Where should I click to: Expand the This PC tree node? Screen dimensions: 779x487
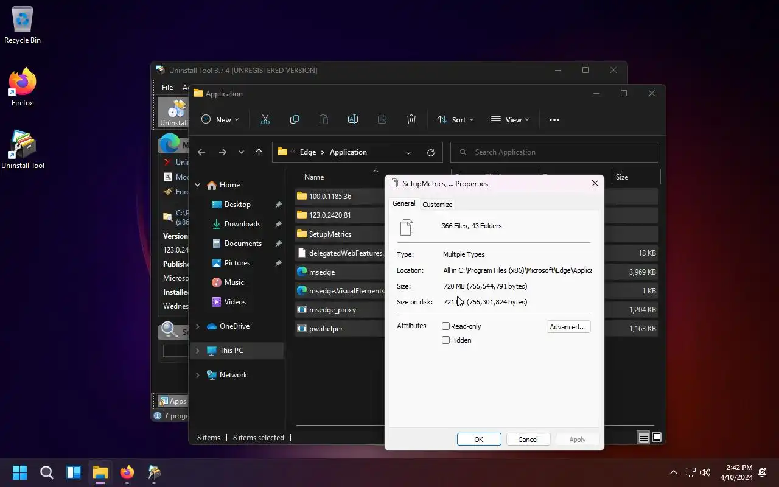coord(198,351)
